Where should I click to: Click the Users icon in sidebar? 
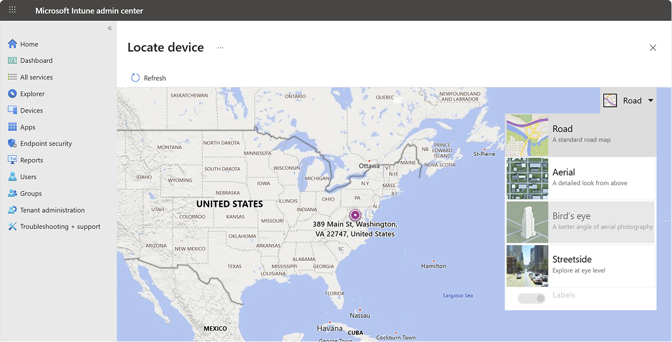click(12, 177)
